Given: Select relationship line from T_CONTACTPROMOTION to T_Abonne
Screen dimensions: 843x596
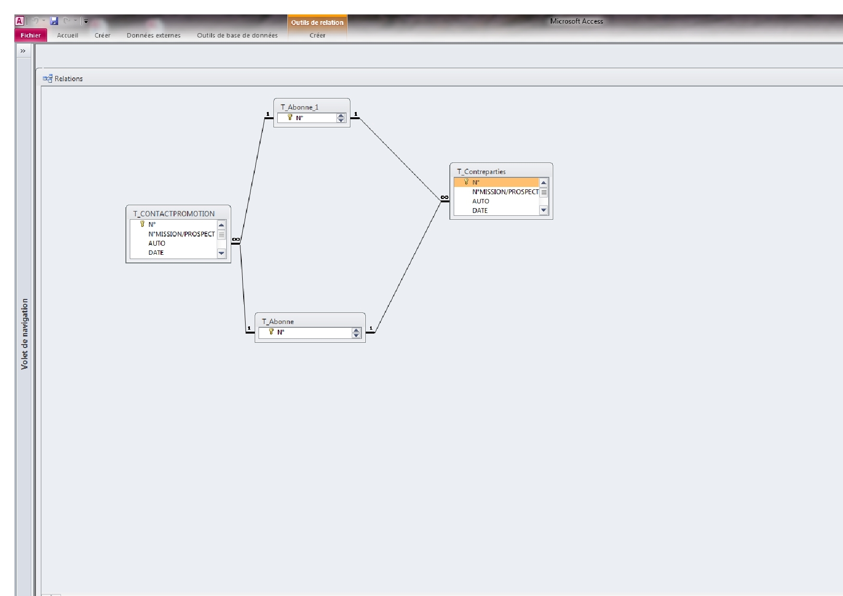Looking at the screenshot, I should [x=243, y=288].
